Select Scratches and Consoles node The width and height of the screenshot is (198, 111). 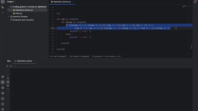pyautogui.click(x=22, y=20)
